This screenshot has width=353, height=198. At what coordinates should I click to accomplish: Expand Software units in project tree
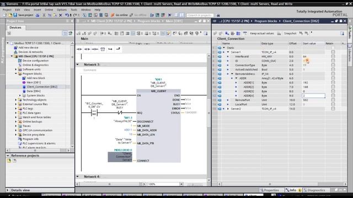[16, 69]
